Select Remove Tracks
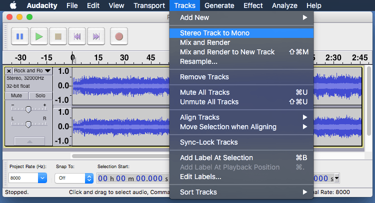Image resolution: width=375 pixels, height=203 pixels. 241,77
